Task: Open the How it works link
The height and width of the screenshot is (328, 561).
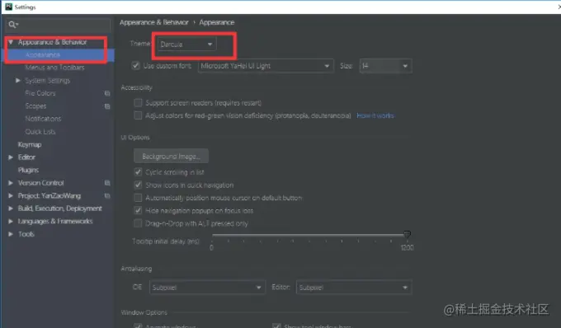Action: point(375,115)
